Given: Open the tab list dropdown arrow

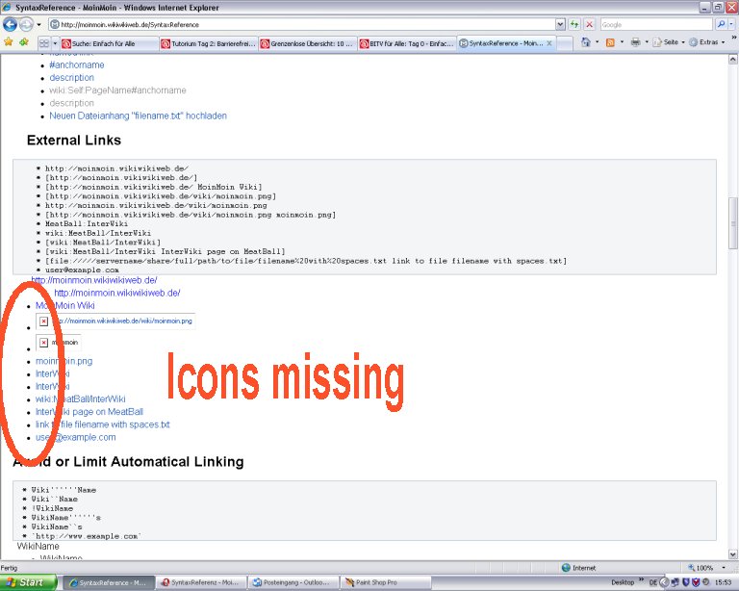Looking at the screenshot, I should point(55,43).
